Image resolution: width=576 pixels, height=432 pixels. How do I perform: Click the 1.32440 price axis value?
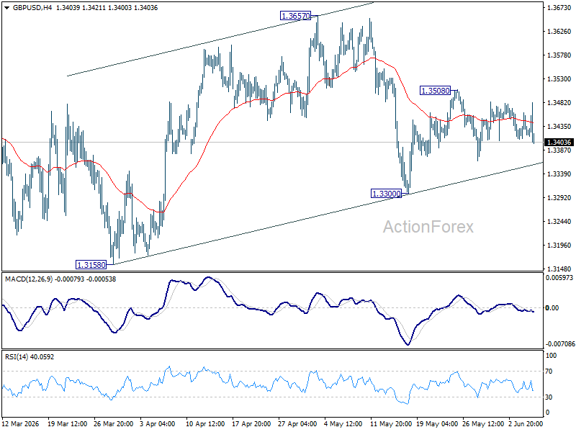click(x=559, y=222)
